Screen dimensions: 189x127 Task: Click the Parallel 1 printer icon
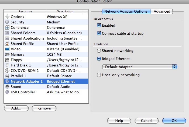click(7, 76)
